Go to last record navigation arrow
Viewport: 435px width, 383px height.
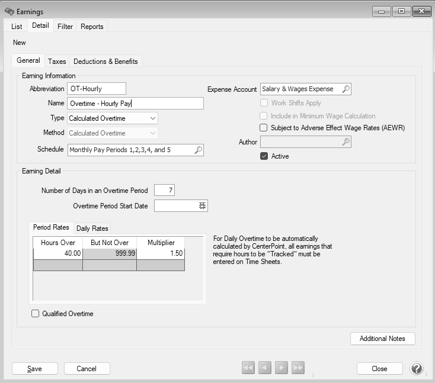(x=298, y=368)
